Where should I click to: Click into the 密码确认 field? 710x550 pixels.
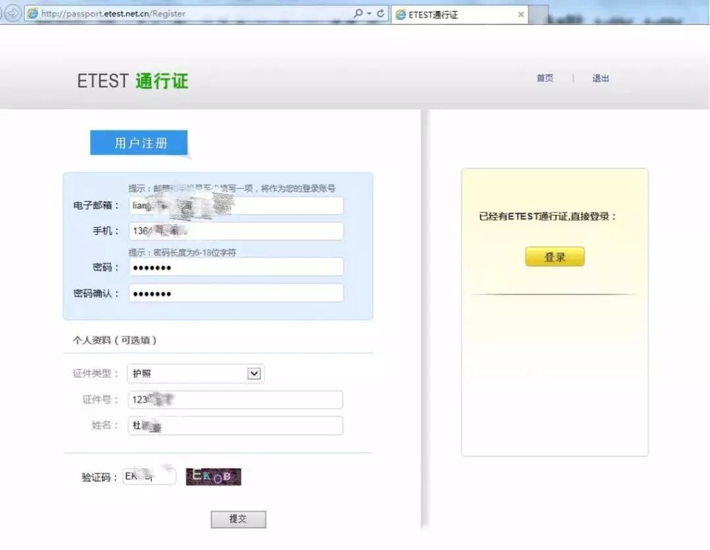236,293
